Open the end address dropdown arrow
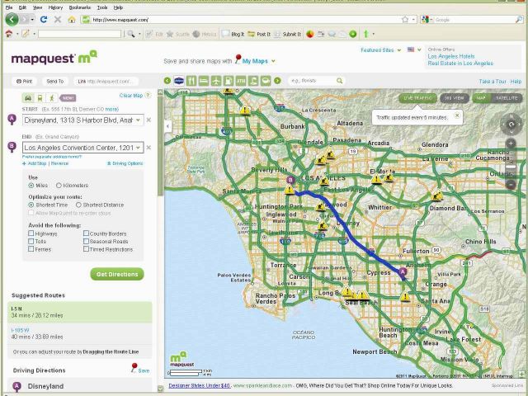Viewport: 528px width, 396px height. coord(139,148)
